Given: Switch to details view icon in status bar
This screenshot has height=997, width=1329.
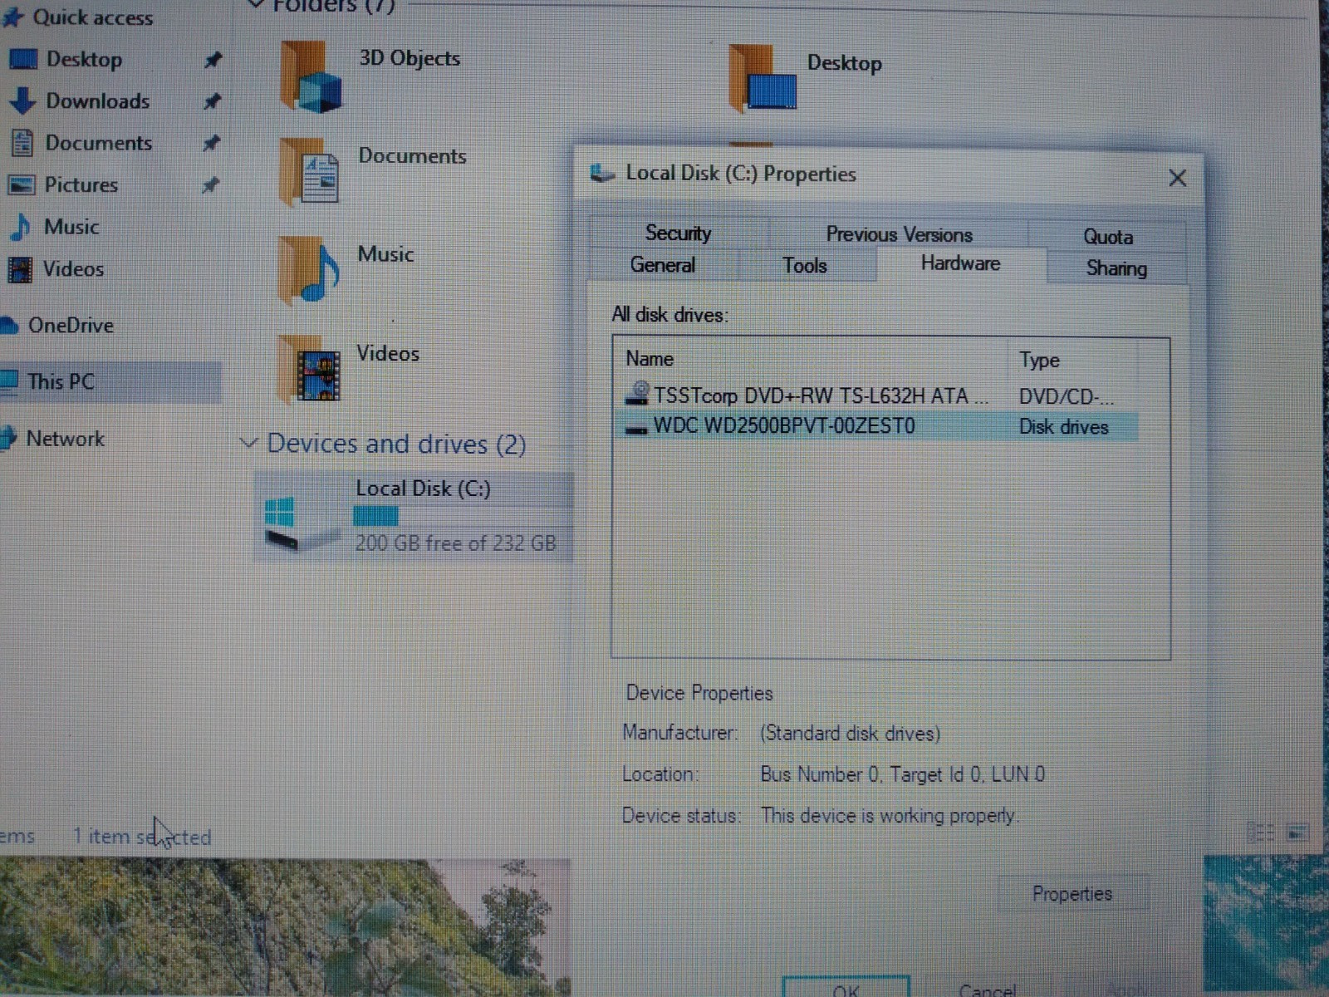Looking at the screenshot, I should tap(1261, 832).
